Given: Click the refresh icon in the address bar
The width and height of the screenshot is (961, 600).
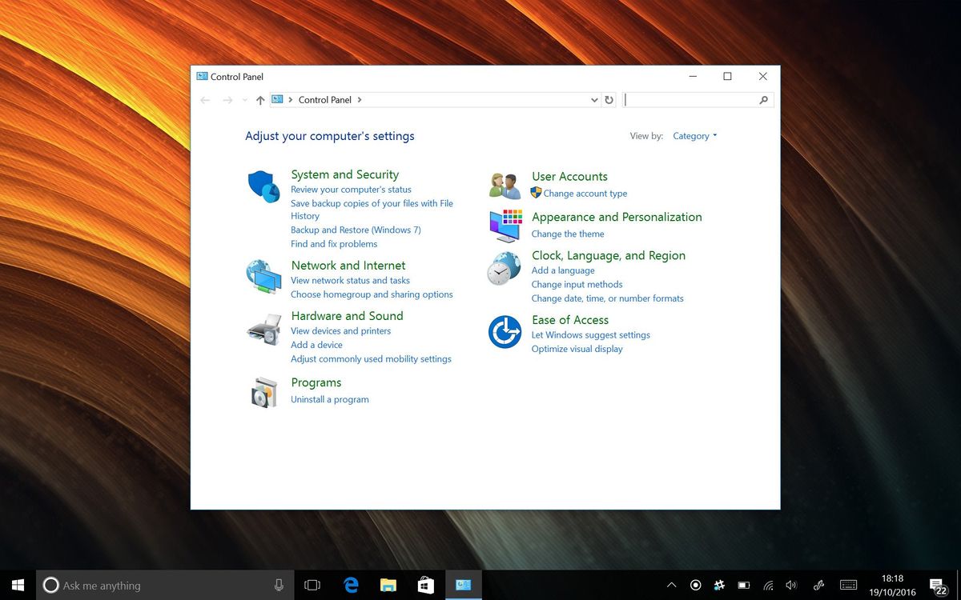Looking at the screenshot, I should pos(609,99).
